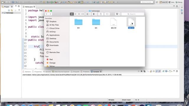This screenshot has height=106, width=189.
Task: Click the Eclipse Run button
Action: click(52, 2)
